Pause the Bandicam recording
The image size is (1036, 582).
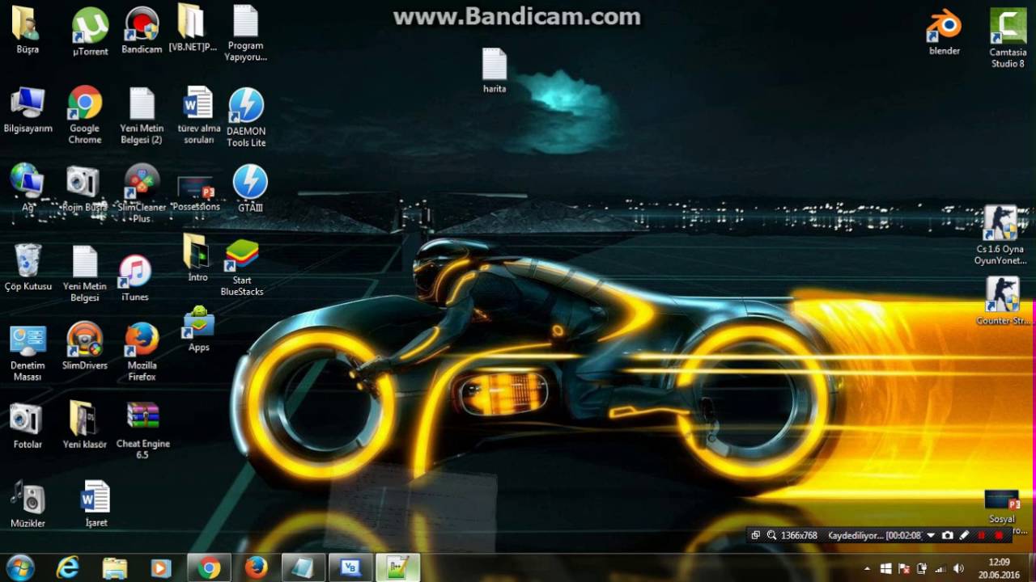coord(982,535)
